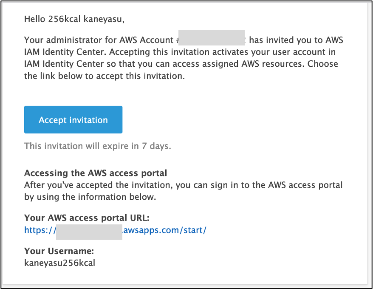373x289 pixels.
Task: Click the line by using the information below
Action: (90, 197)
